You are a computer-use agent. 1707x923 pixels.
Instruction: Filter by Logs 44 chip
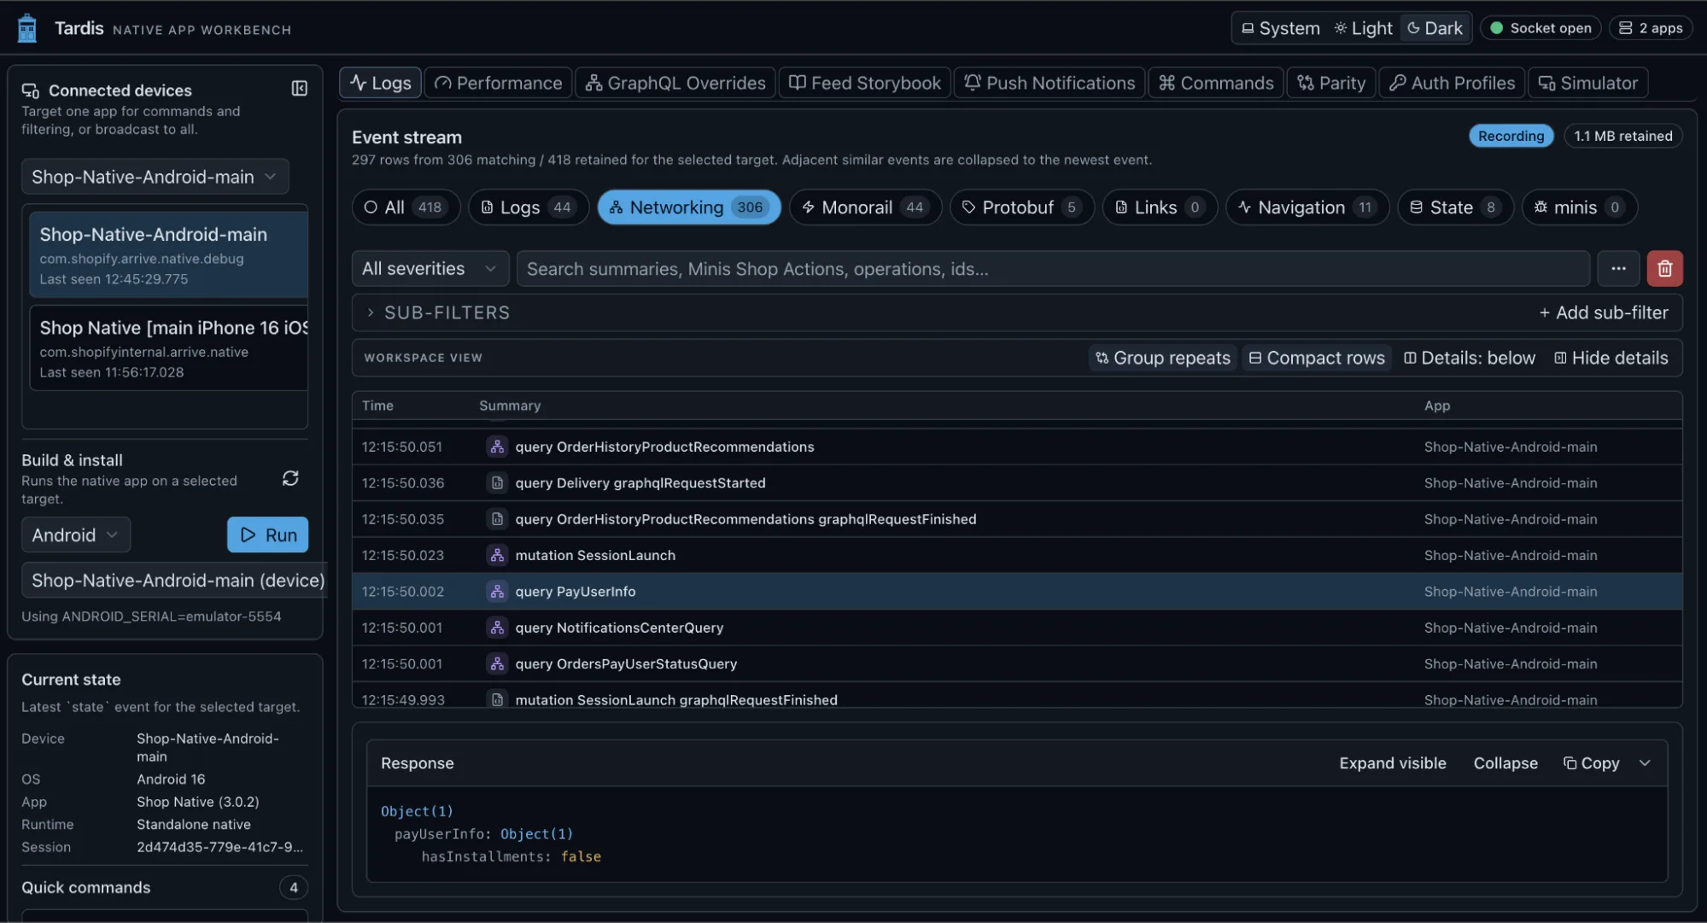click(529, 207)
